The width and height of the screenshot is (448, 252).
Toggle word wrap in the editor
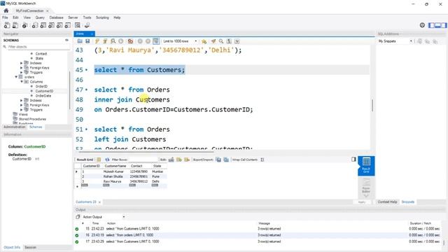click(237, 41)
